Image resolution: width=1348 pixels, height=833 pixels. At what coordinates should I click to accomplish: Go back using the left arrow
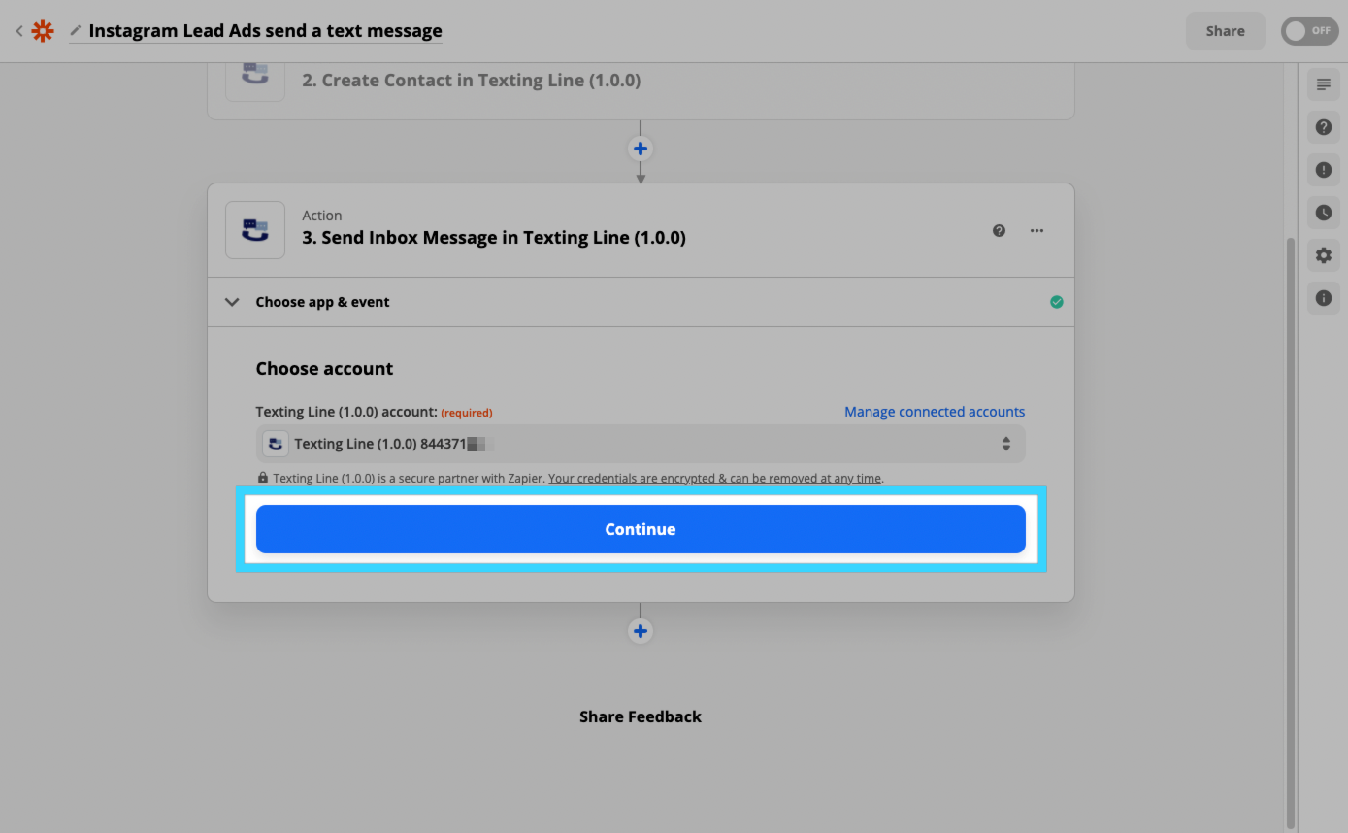click(x=18, y=31)
